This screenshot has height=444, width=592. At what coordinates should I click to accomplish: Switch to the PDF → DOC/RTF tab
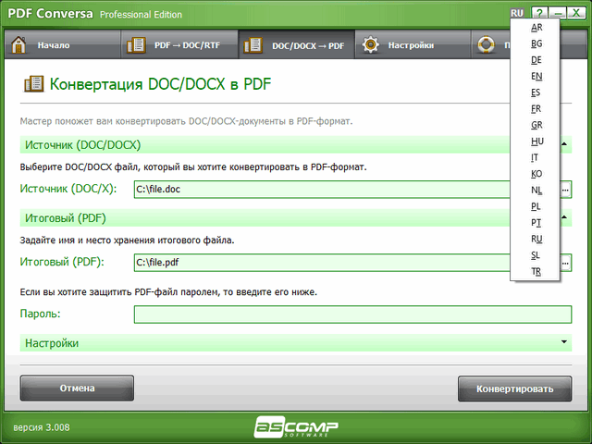(x=179, y=45)
